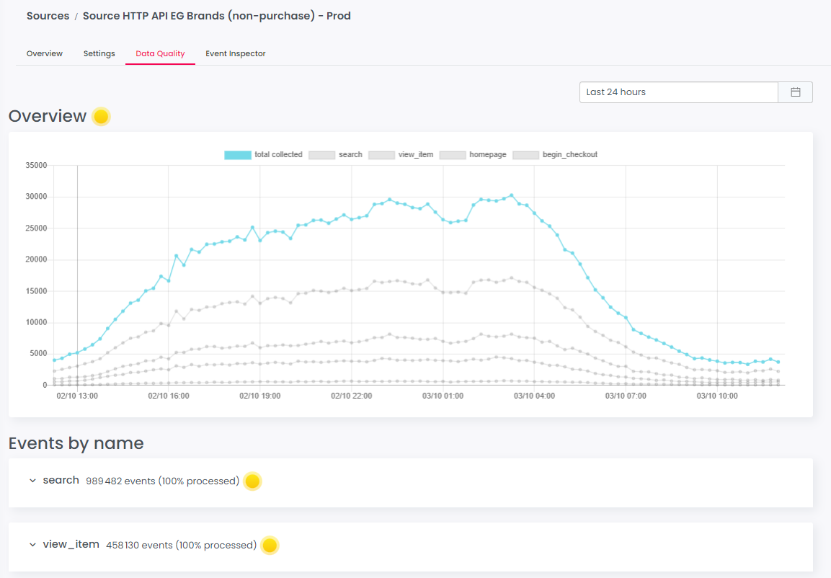
Task: Click the source name in the breadcrumb
Action: click(x=216, y=16)
